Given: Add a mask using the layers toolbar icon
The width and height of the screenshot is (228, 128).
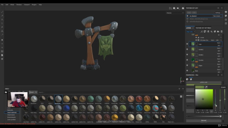Looking at the screenshot, I should click(205, 32).
